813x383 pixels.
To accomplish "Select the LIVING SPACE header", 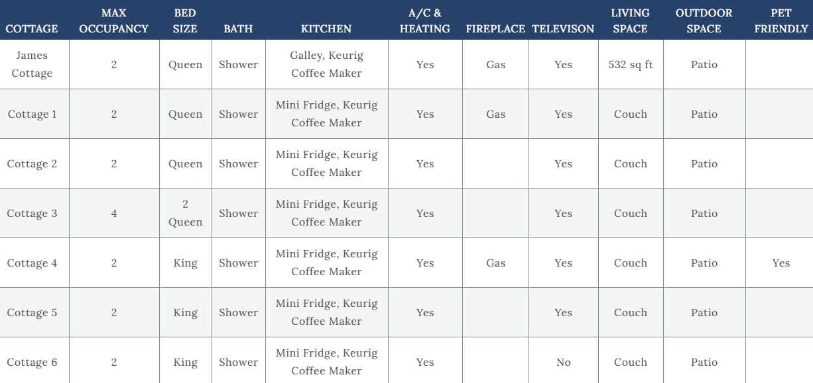I will pos(630,21).
